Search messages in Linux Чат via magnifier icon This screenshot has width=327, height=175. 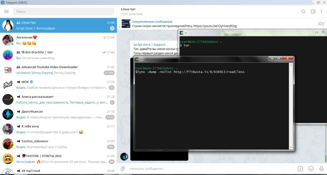pos(303,11)
